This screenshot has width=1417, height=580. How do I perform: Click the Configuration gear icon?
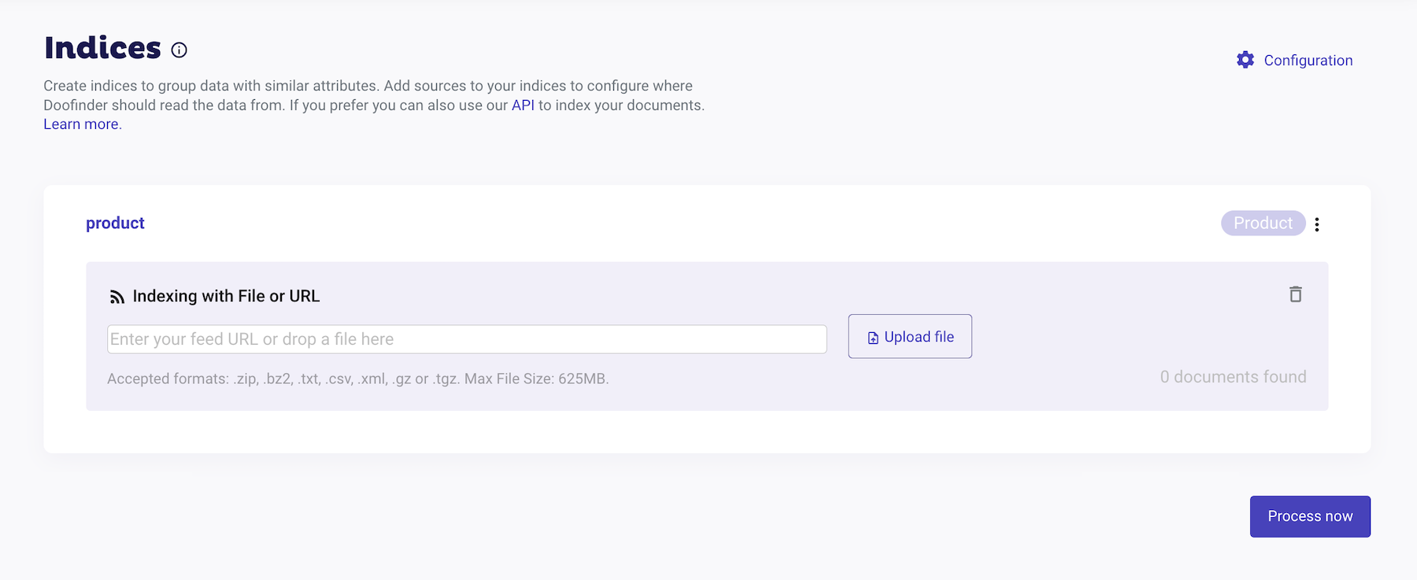click(x=1245, y=60)
